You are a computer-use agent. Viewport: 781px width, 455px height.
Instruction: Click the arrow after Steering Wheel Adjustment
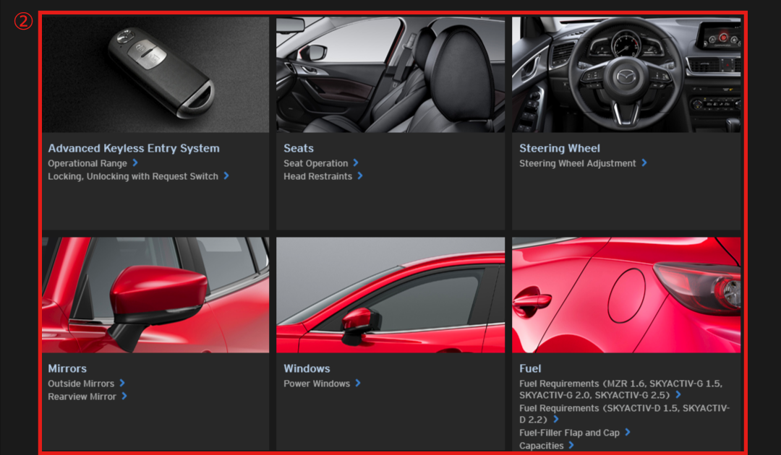point(644,163)
